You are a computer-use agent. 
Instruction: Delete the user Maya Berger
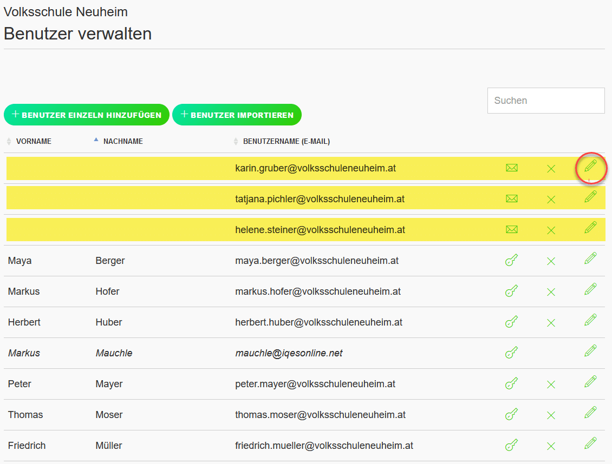pyautogui.click(x=551, y=260)
